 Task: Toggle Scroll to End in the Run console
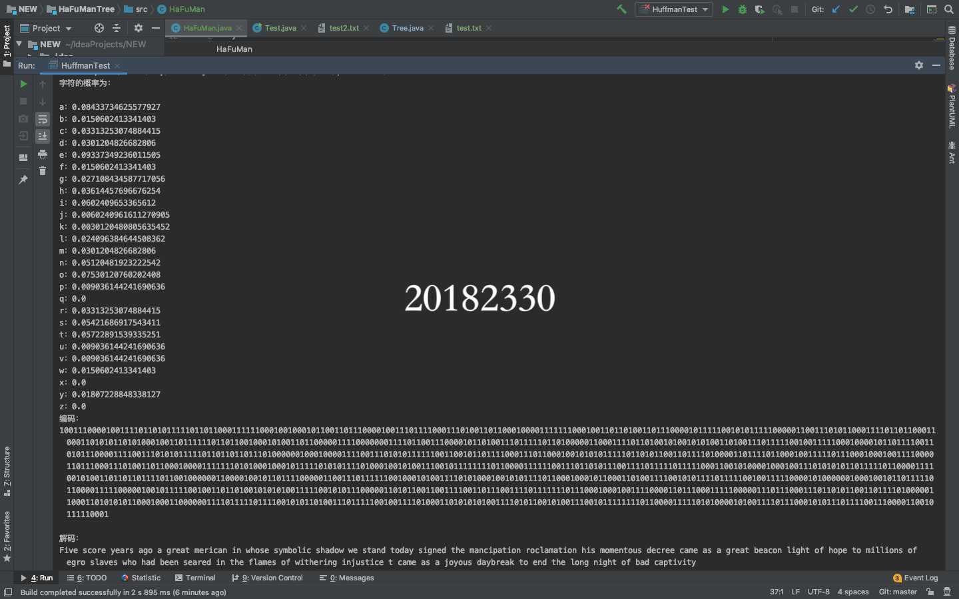coord(43,136)
